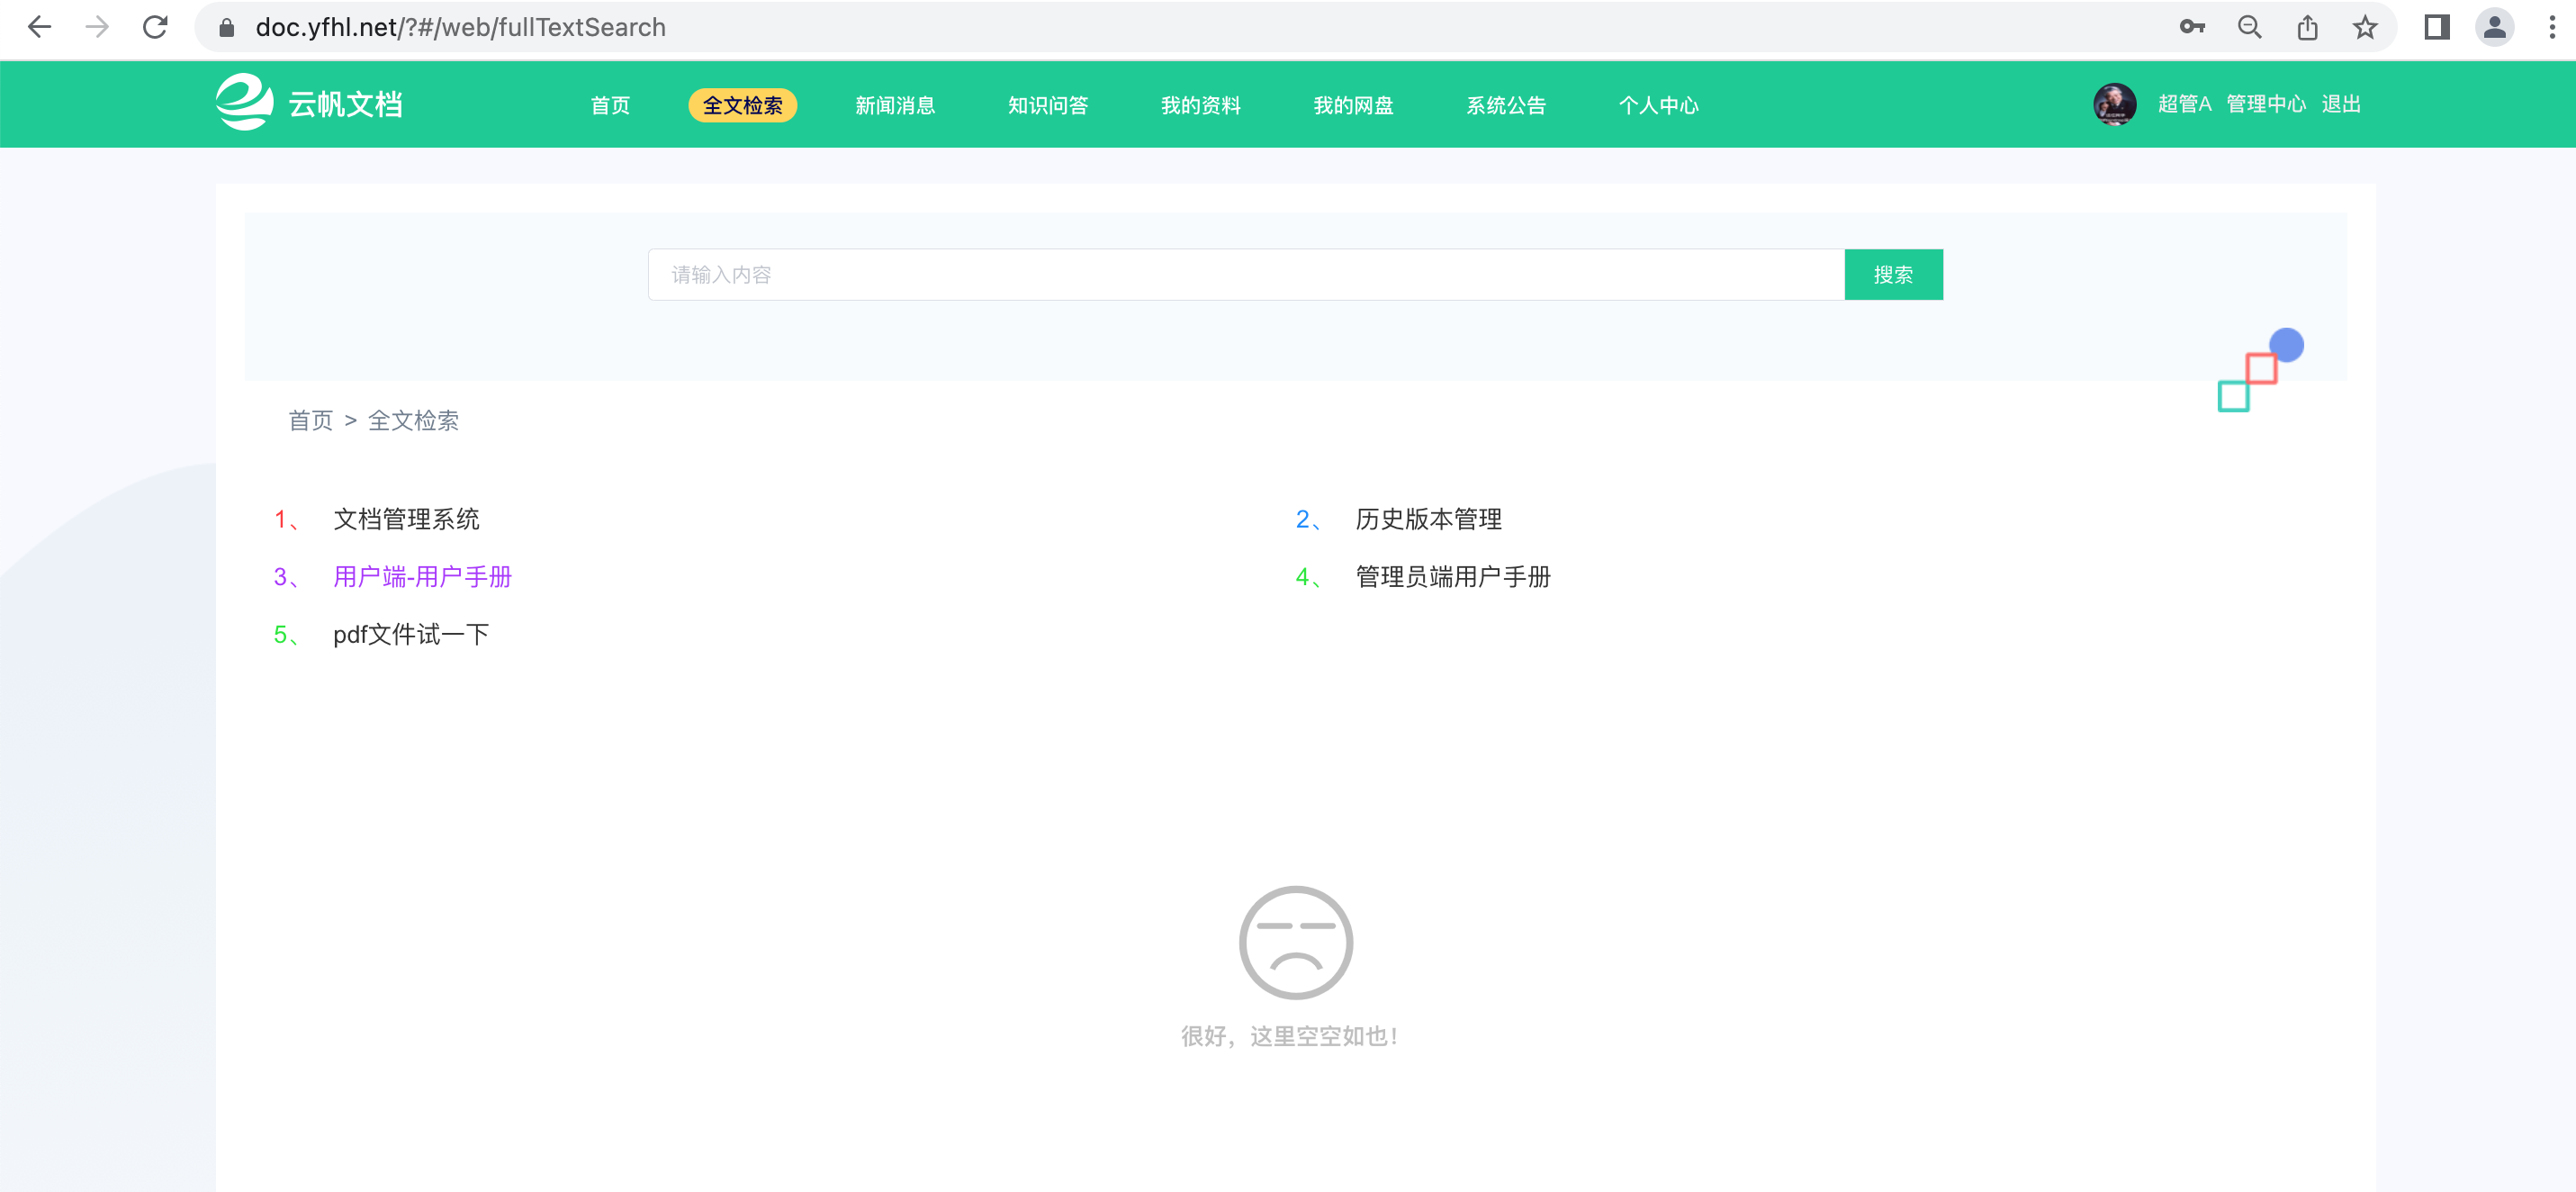Screen dimensions: 2576x1192
Task: Open the 文档管理系统 hot search item
Action: click(x=406, y=519)
